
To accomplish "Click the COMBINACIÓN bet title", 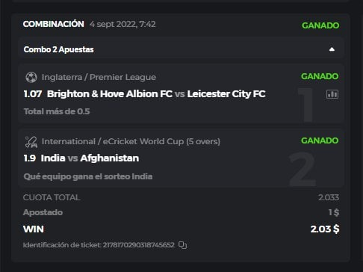I will pyautogui.click(x=54, y=24).
